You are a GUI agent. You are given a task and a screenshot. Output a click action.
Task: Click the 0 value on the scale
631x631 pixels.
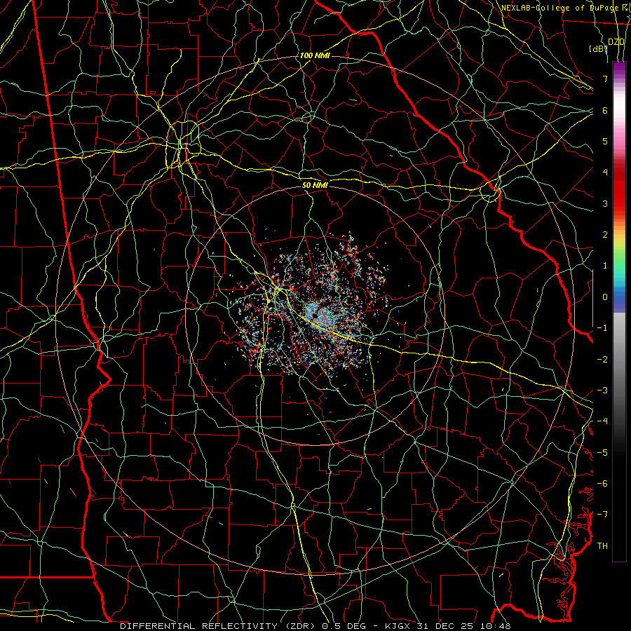(605, 297)
